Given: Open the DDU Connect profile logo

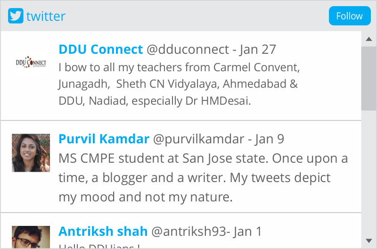Looking at the screenshot, I should pos(31,62).
